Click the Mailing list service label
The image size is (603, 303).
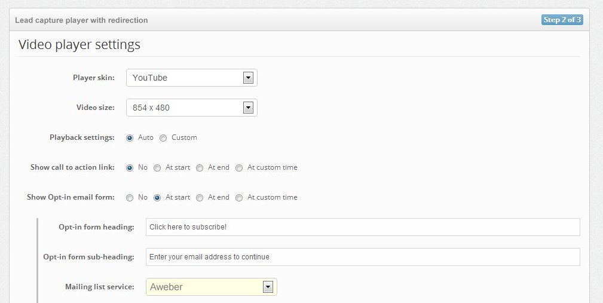point(100,287)
